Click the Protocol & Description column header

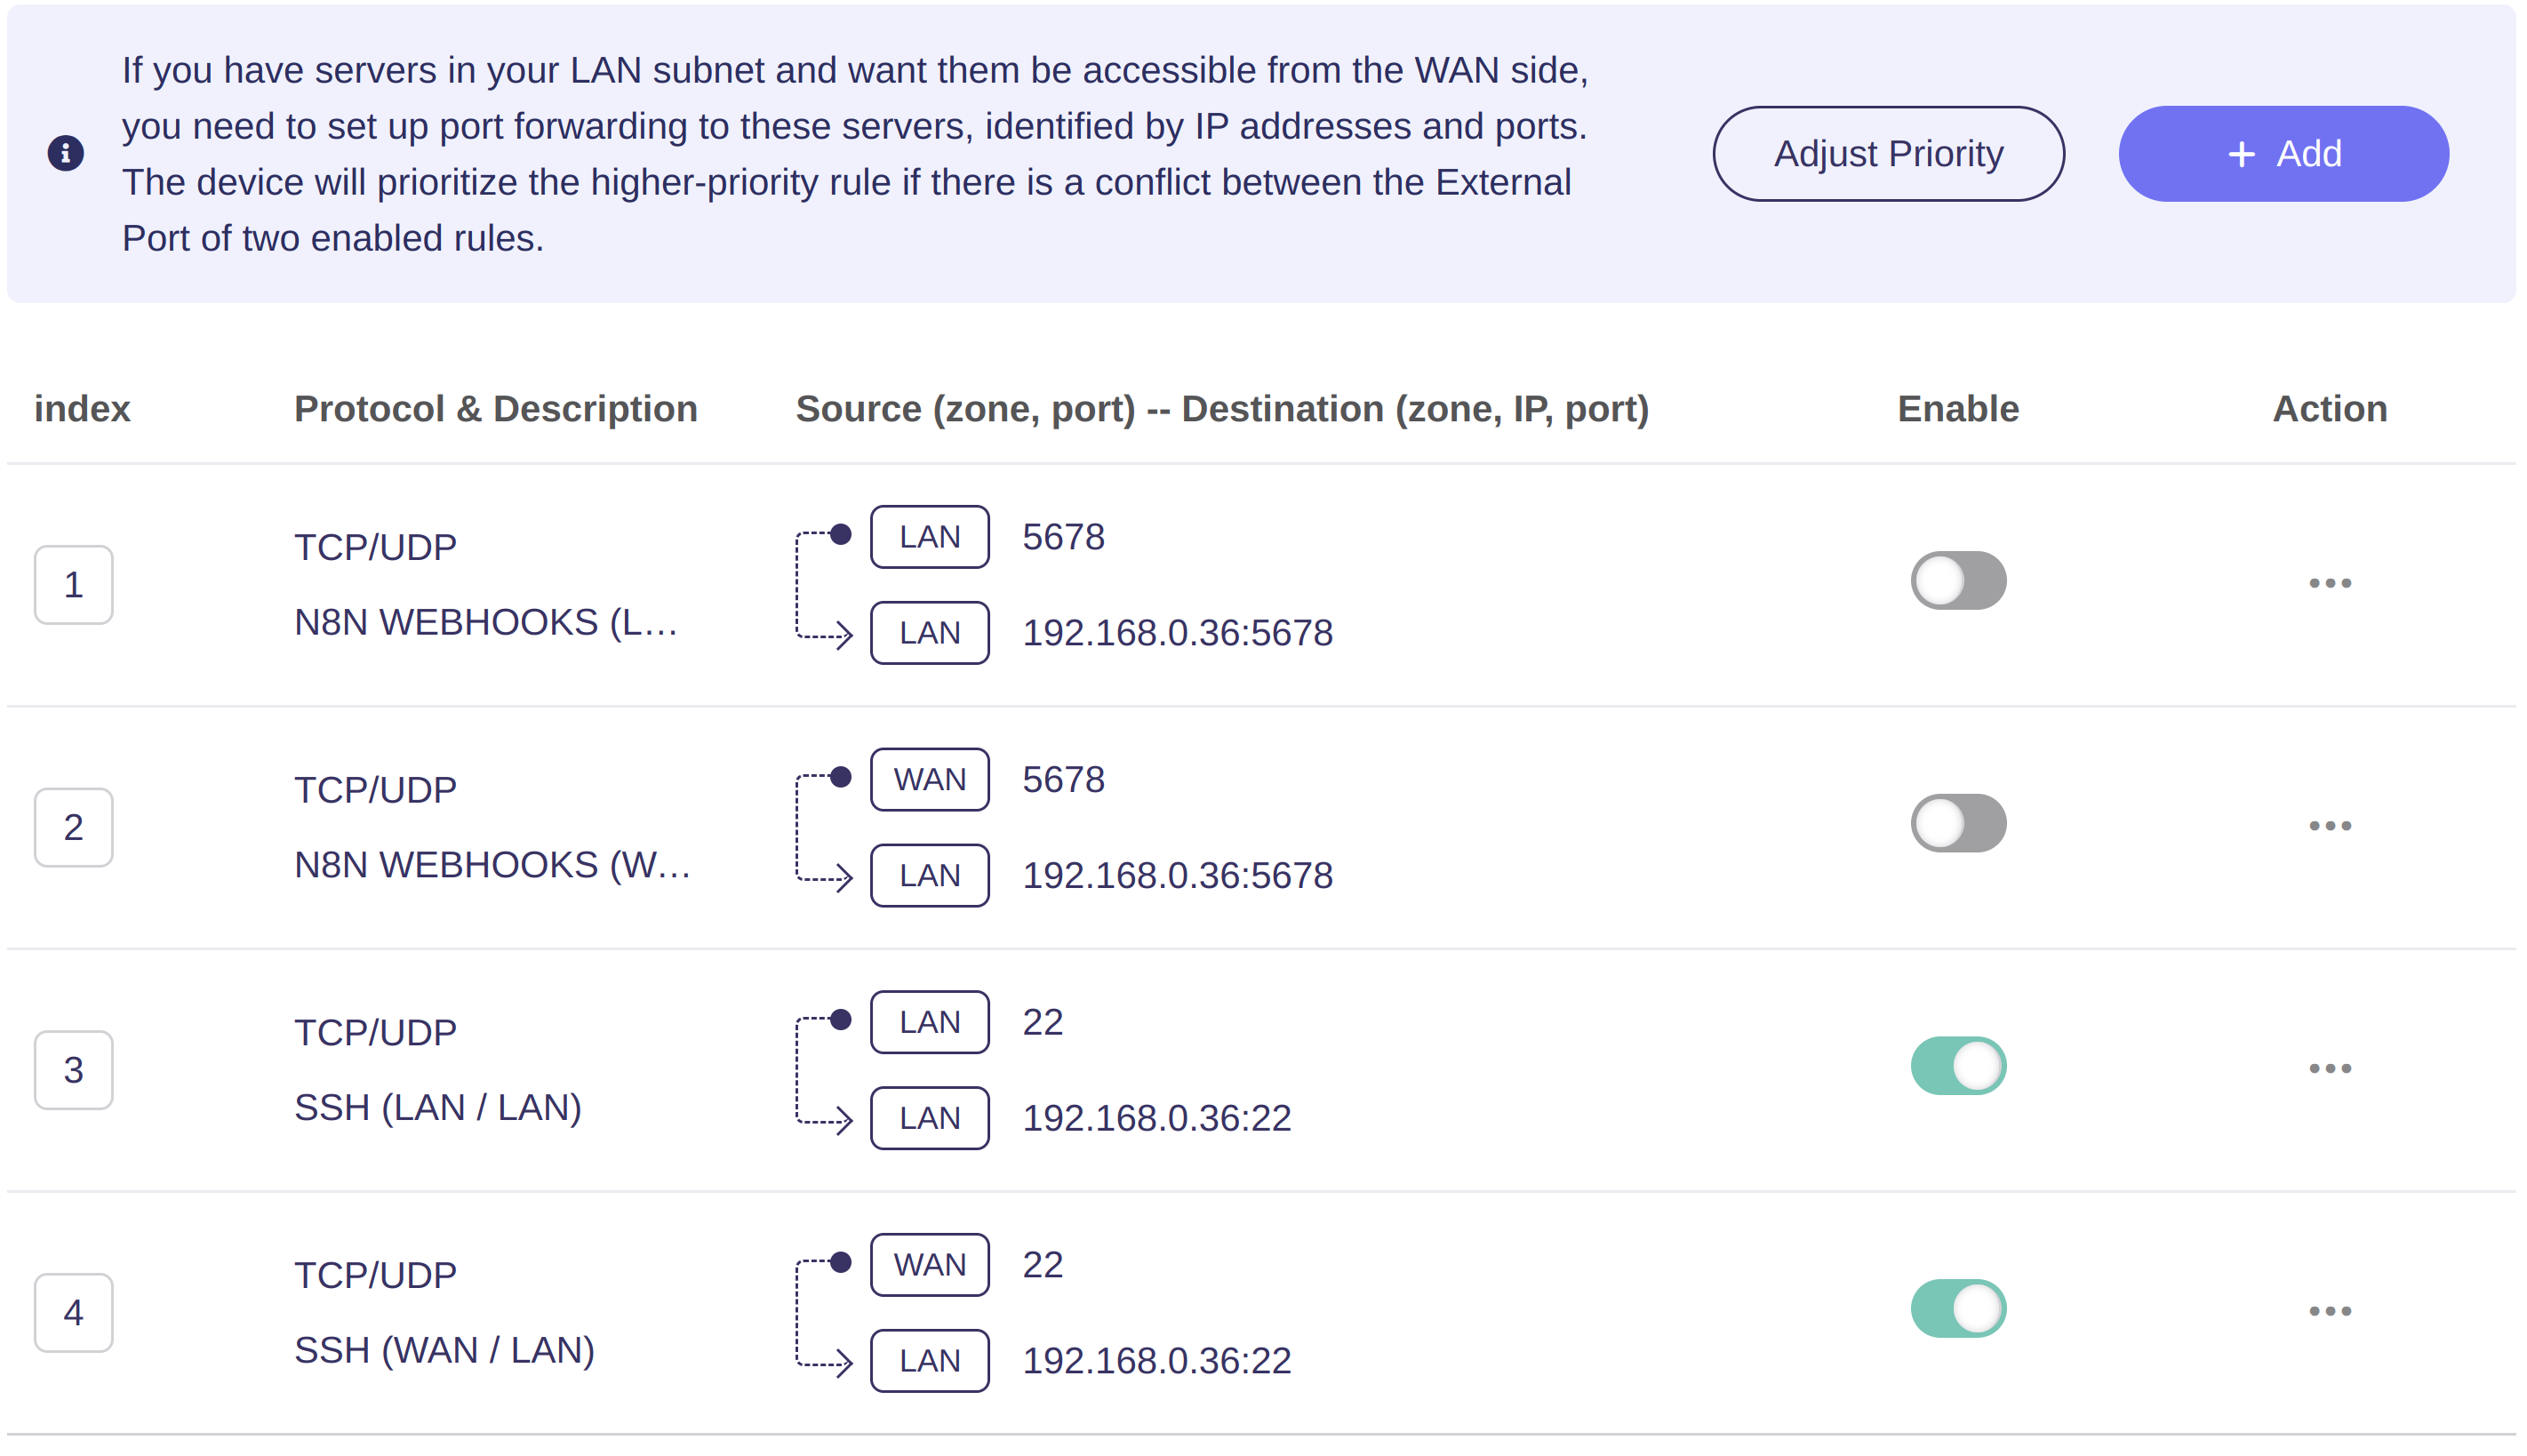point(495,409)
